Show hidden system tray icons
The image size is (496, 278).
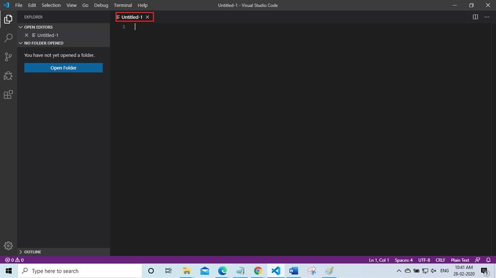point(399,271)
